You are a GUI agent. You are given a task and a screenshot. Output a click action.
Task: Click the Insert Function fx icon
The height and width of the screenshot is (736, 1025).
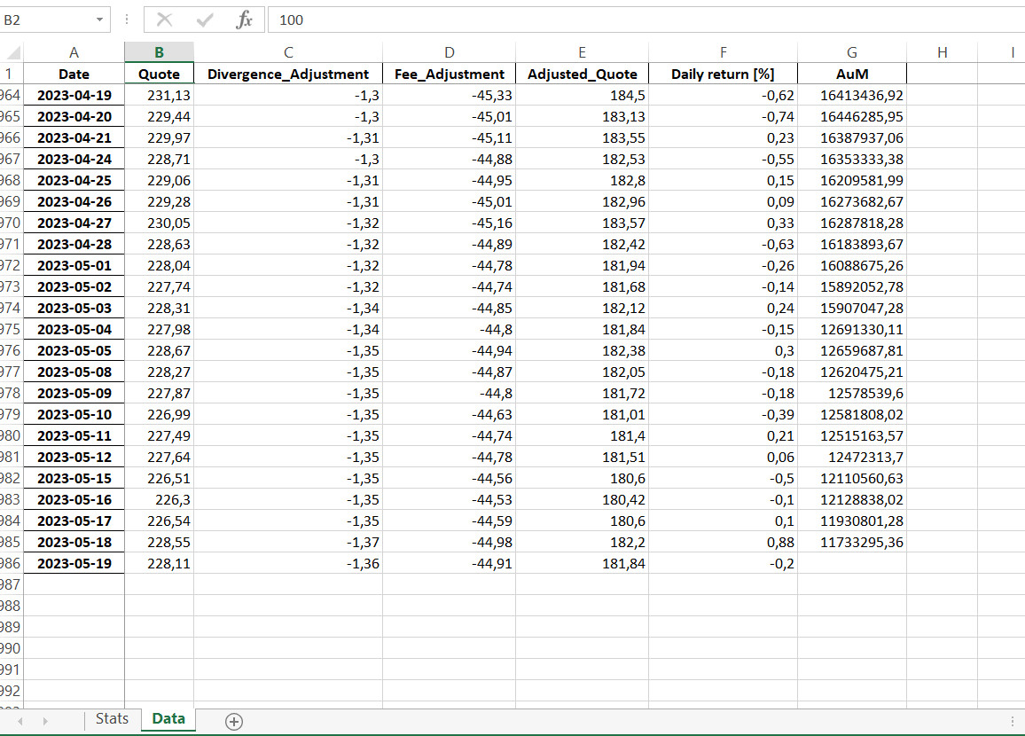tap(244, 20)
